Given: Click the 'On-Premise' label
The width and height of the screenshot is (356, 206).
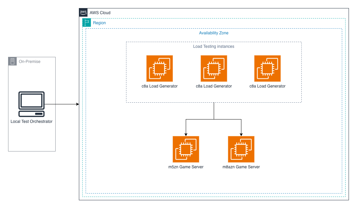Looking at the screenshot, I should tap(30, 61).
